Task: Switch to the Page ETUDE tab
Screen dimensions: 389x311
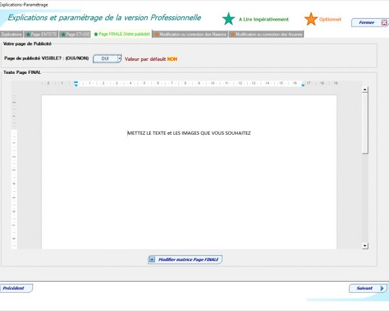Action: [x=75, y=34]
